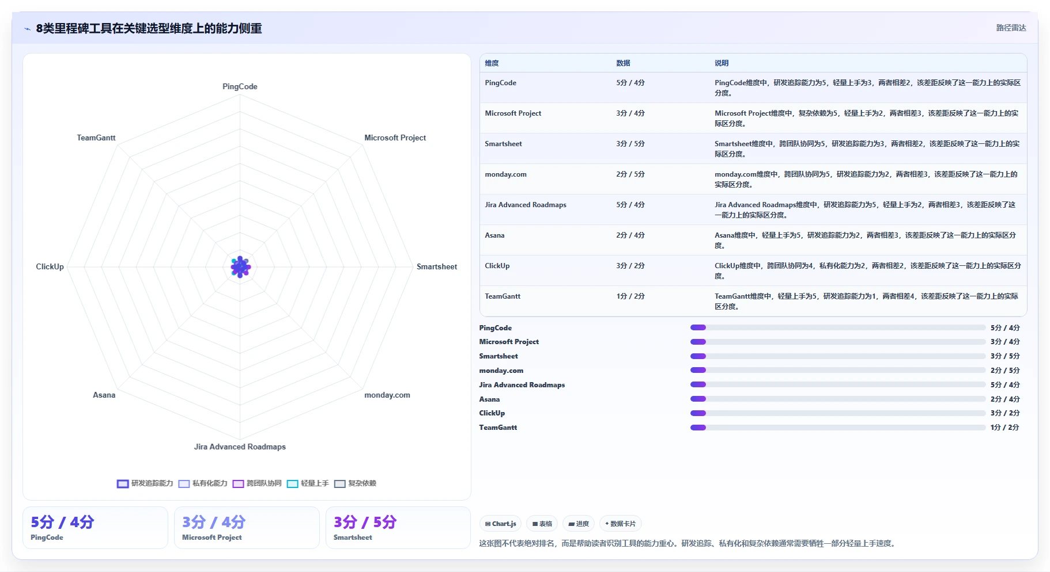Click the Microsoft Project radar axis label
1050x572 pixels.
(395, 138)
